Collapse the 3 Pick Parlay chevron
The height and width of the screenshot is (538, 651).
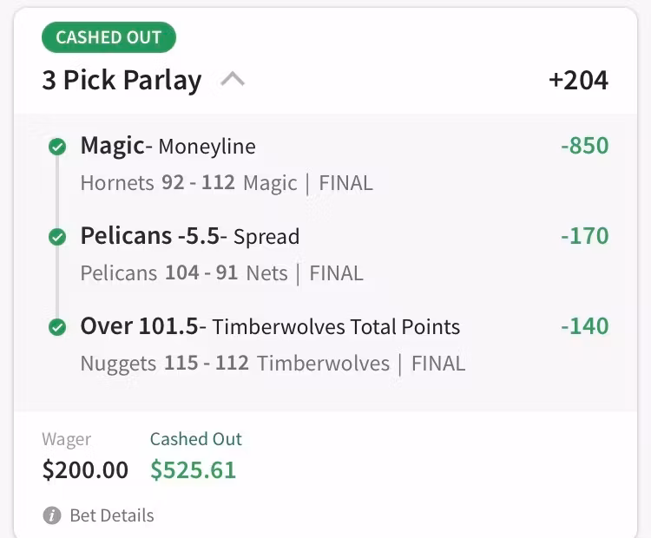coord(233,80)
